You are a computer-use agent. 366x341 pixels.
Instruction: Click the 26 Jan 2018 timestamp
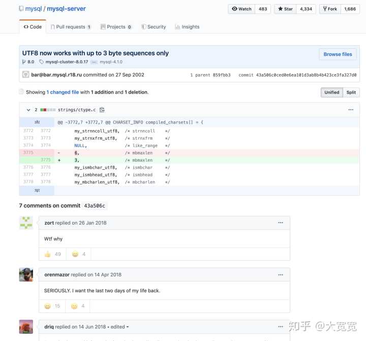[x=93, y=223]
